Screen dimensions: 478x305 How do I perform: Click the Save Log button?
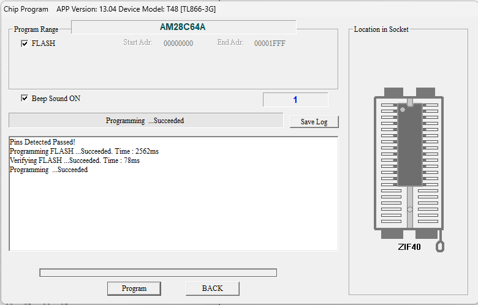(x=314, y=122)
